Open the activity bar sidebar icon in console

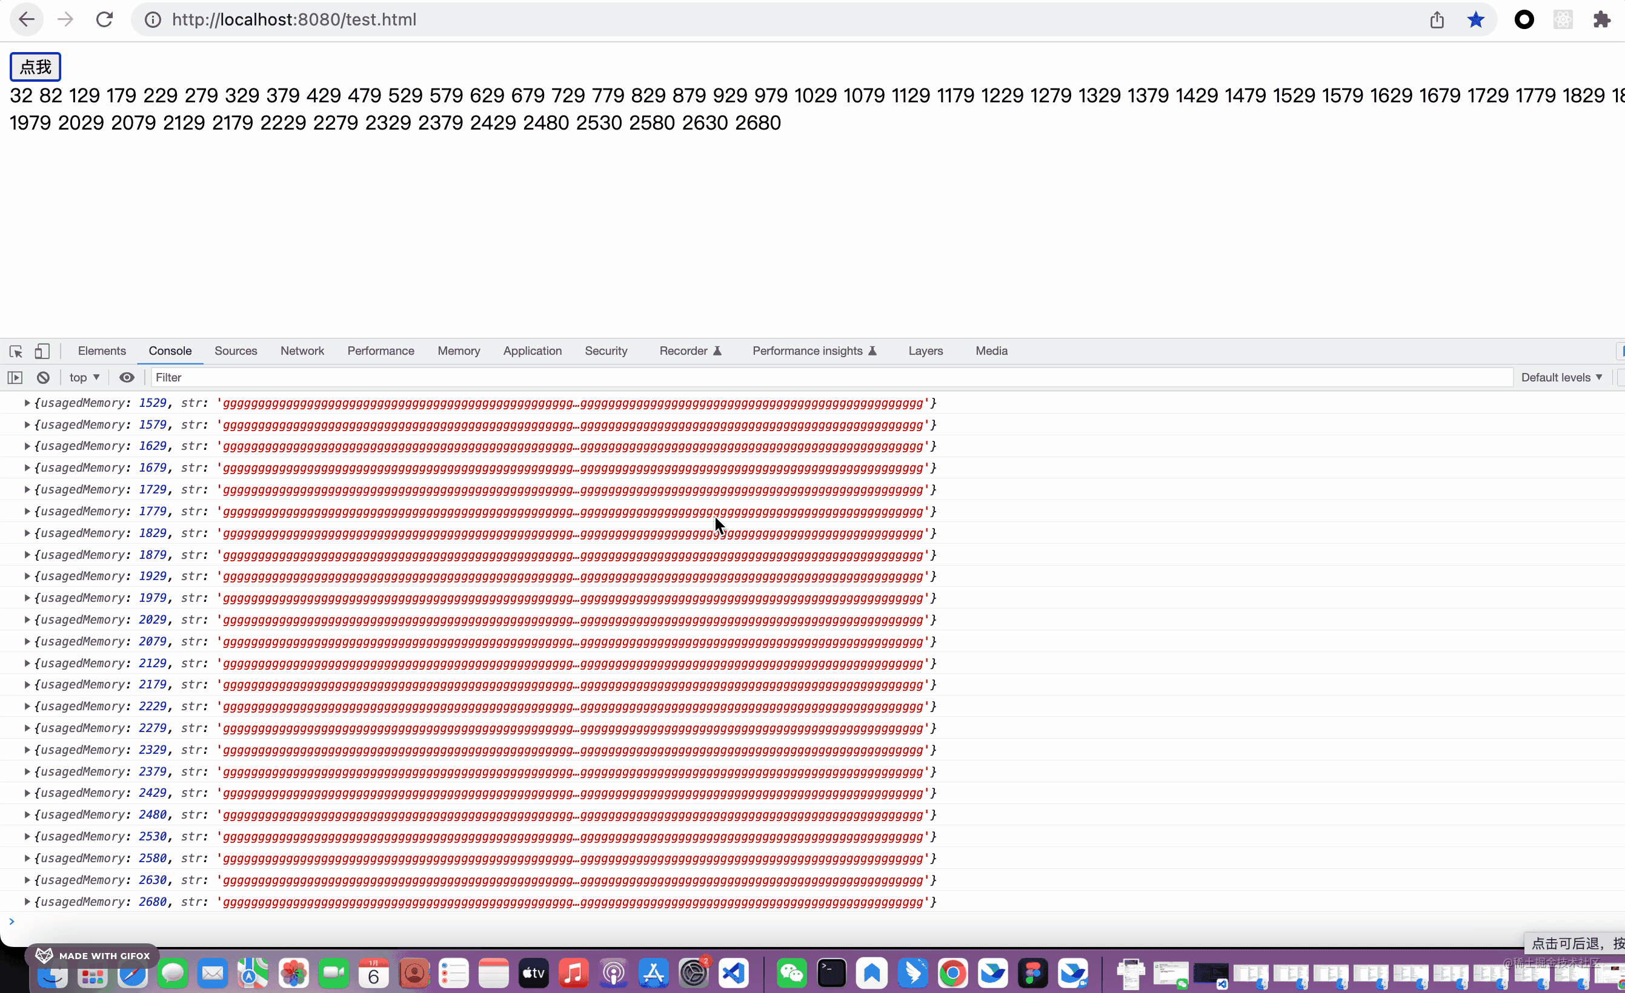click(14, 377)
